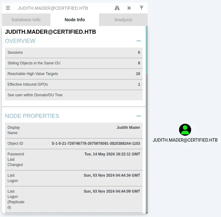Show Effective Inbound GPOs

point(74,84)
